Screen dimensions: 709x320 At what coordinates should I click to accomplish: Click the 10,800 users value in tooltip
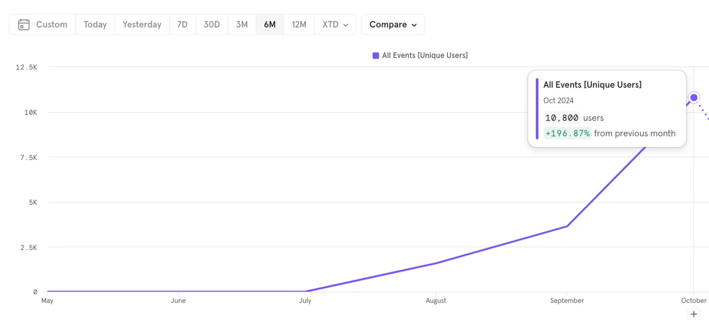[x=562, y=118]
